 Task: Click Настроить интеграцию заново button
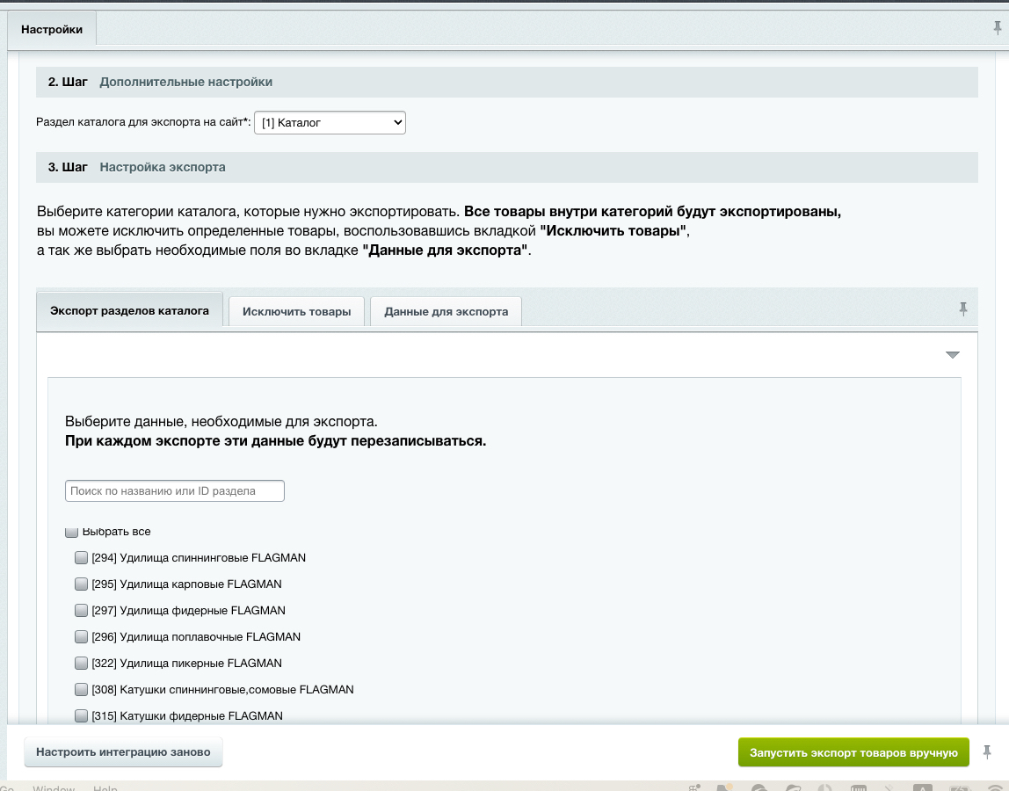pyautogui.click(x=123, y=751)
